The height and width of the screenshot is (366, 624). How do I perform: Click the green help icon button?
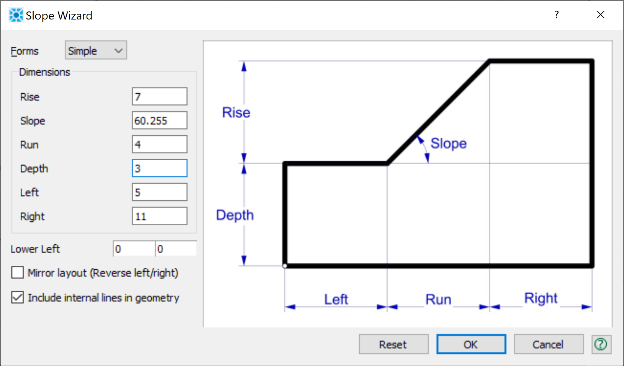(x=601, y=344)
